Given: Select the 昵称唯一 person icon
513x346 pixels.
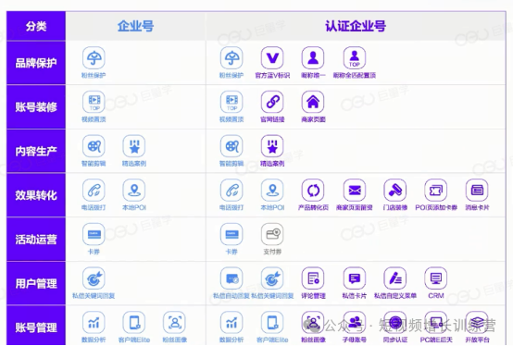Looking at the screenshot, I should point(313,58).
